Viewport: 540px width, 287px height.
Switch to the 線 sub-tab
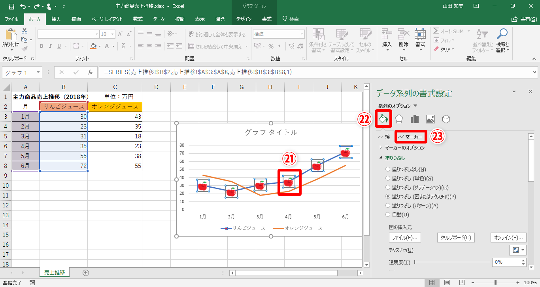[x=384, y=137]
